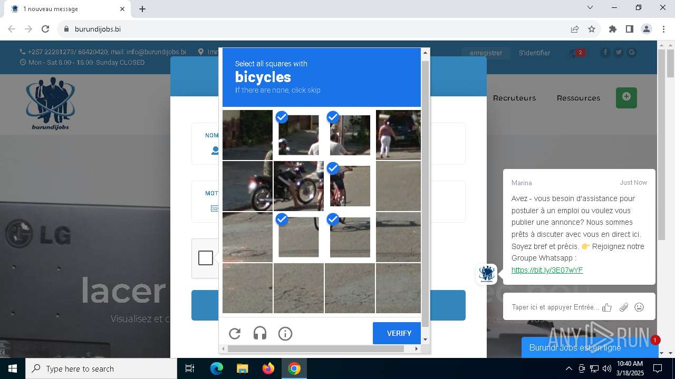Get an audio challenge via headphones icon
This screenshot has height=379, width=675.
pos(260,333)
